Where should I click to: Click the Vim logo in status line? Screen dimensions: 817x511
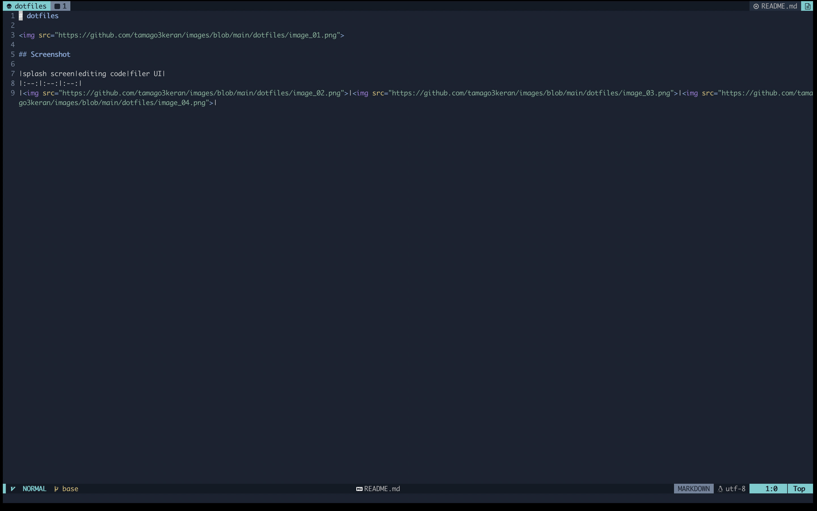tap(13, 489)
